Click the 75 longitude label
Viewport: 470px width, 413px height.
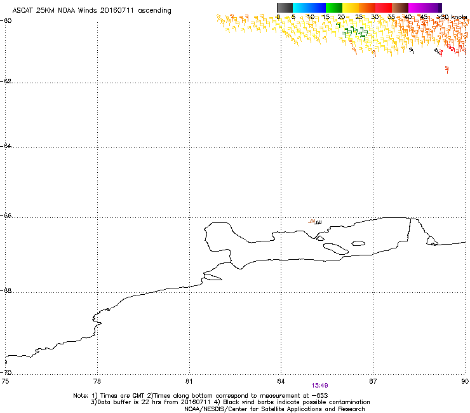click(5, 381)
